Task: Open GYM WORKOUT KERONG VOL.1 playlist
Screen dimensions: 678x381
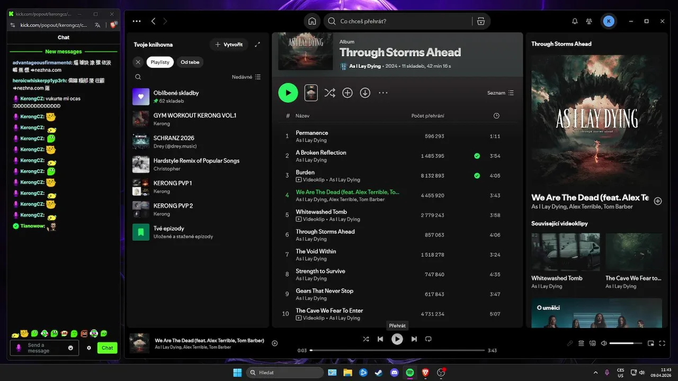Action: coord(197,119)
